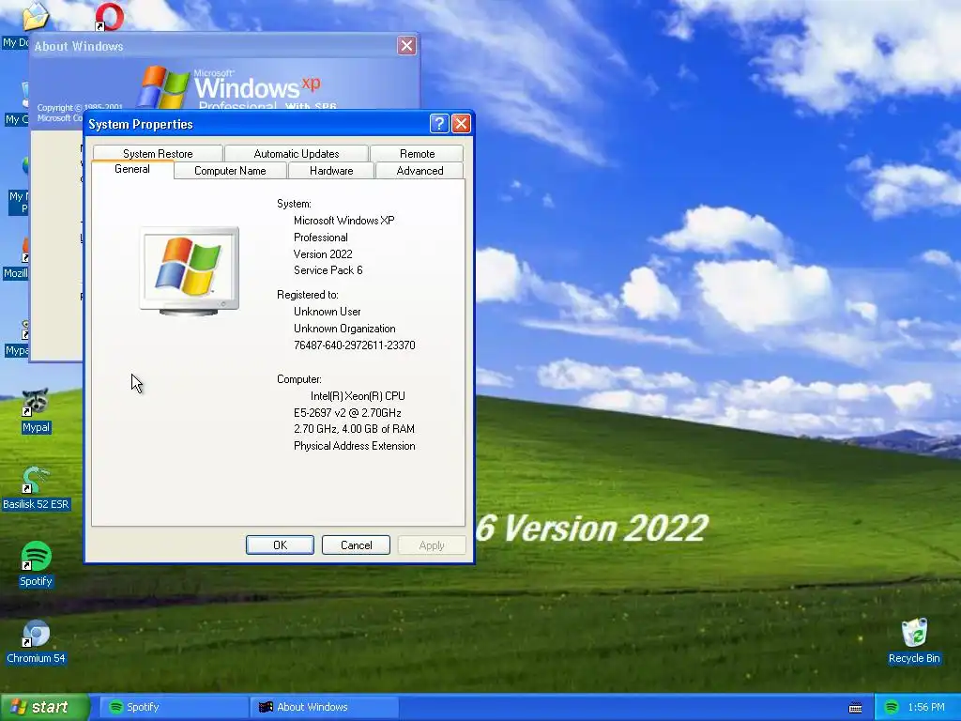Click the 'Unknown Organization' text
The image size is (961, 721).
pyautogui.click(x=344, y=329)
